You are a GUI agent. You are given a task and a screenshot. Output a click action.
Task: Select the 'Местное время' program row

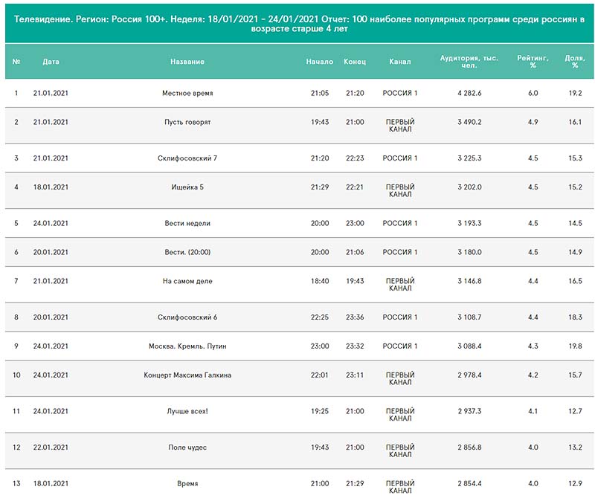coord(300,93)
